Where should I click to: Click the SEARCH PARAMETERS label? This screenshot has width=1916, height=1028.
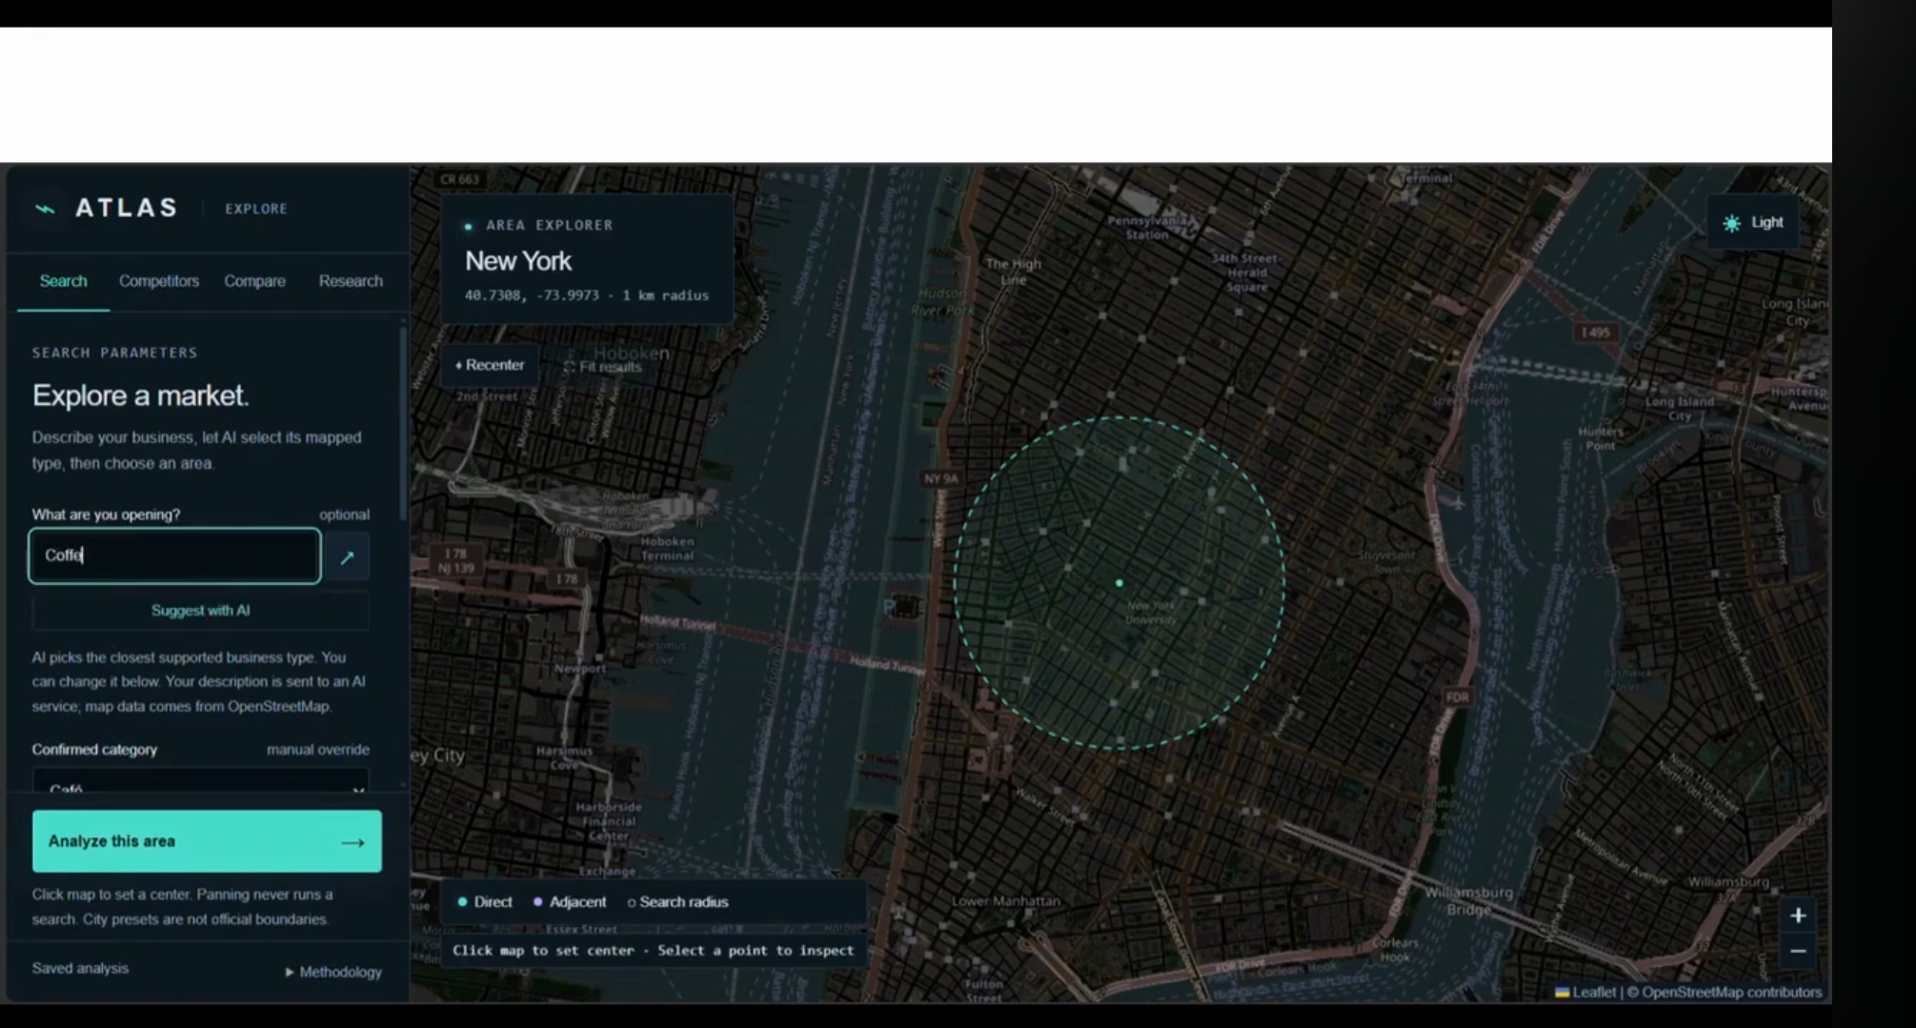(x=115, y=353)
